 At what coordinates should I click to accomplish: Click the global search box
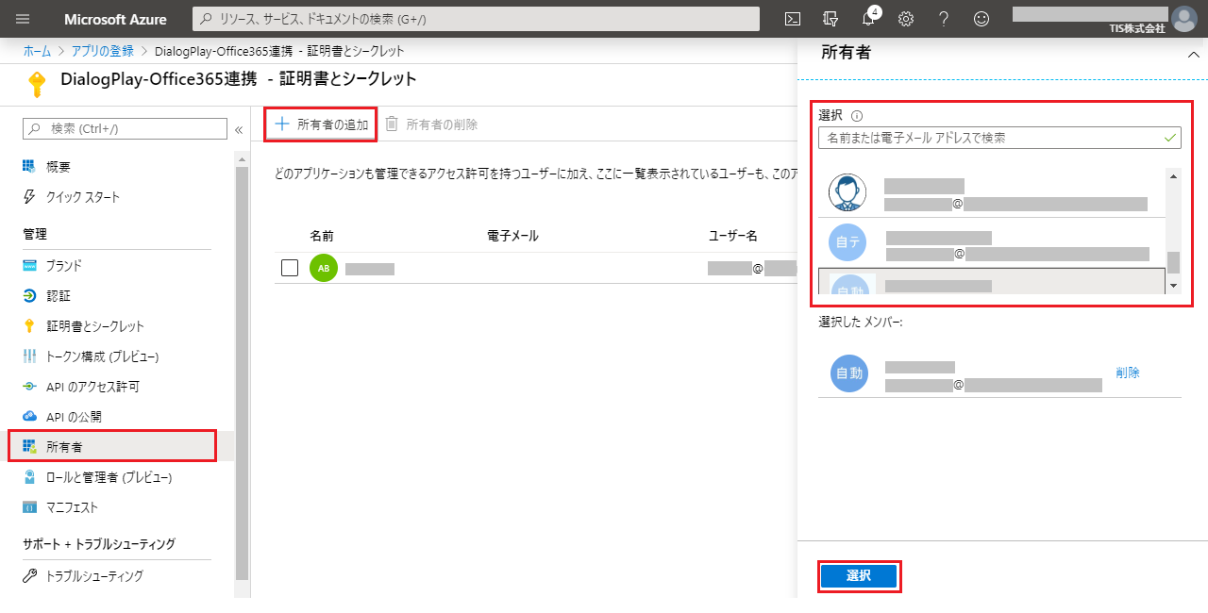(x=476, y=19)
